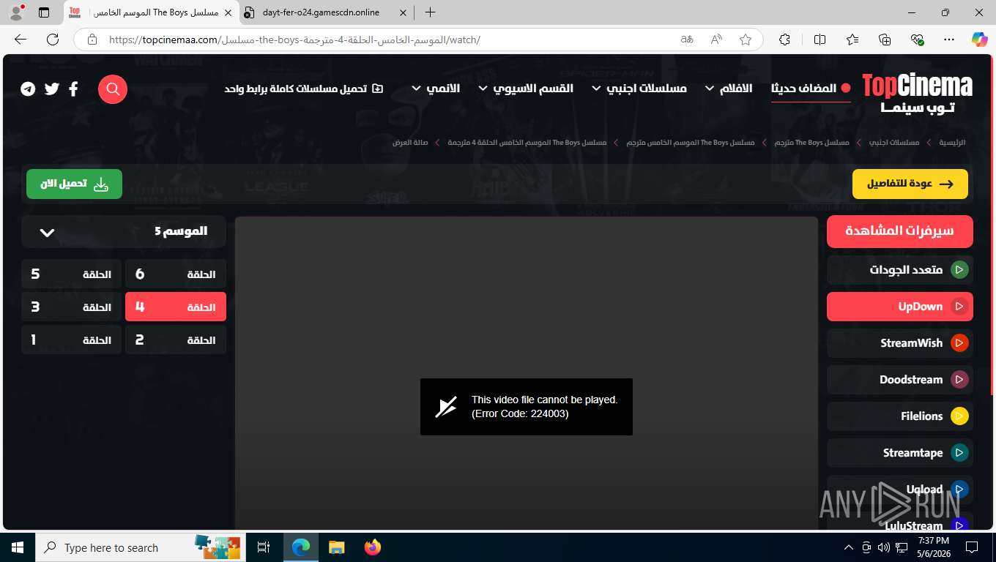Open the browser Extensions icon
Screen dimensions: 996x562
pyautogui.click(x=785, y=40)
